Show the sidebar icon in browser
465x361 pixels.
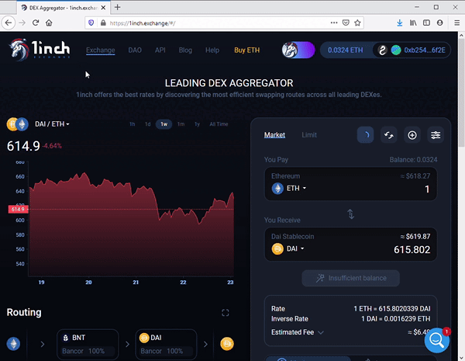click(x=426, y=23)
